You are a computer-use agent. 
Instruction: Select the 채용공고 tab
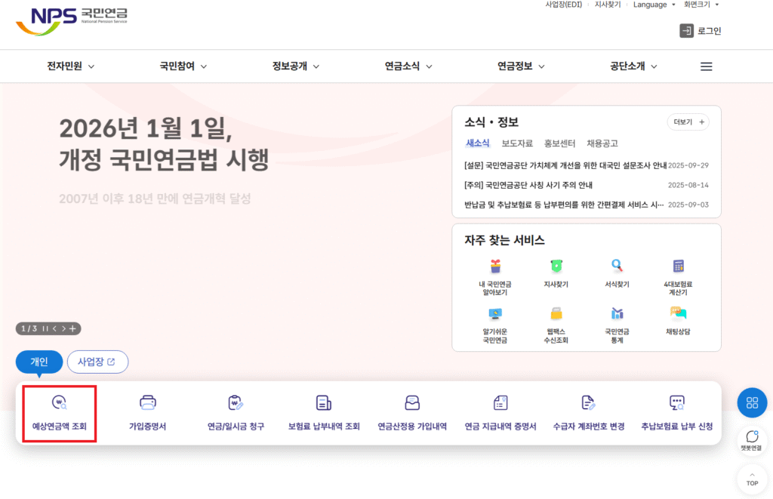point(602,143)
